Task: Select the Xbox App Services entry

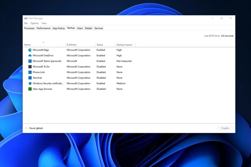Action: (42, 89)
